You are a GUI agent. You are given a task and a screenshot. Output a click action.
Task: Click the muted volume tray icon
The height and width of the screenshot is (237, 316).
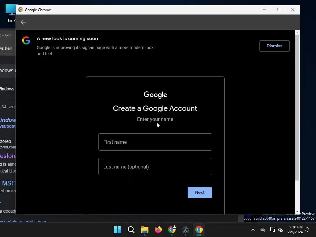(x=280, y=230)
